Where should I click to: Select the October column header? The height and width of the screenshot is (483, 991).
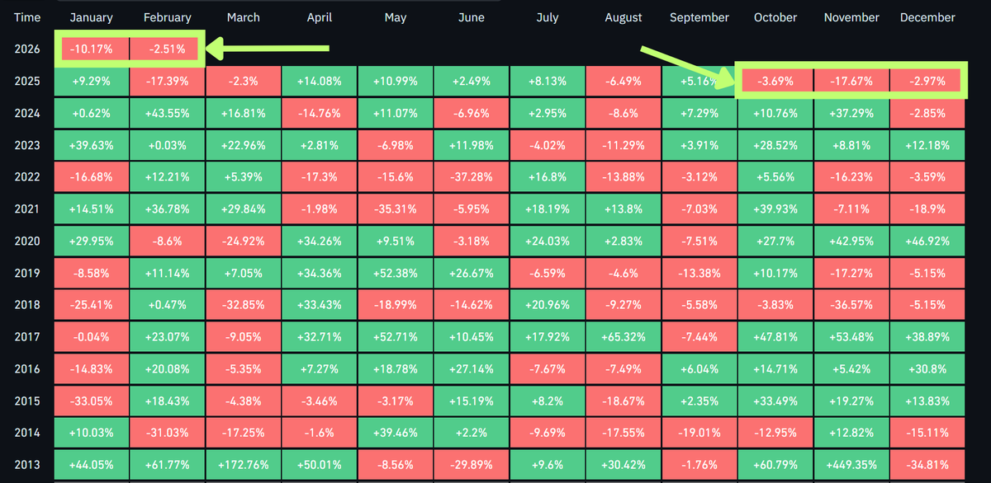click(775, 17)
